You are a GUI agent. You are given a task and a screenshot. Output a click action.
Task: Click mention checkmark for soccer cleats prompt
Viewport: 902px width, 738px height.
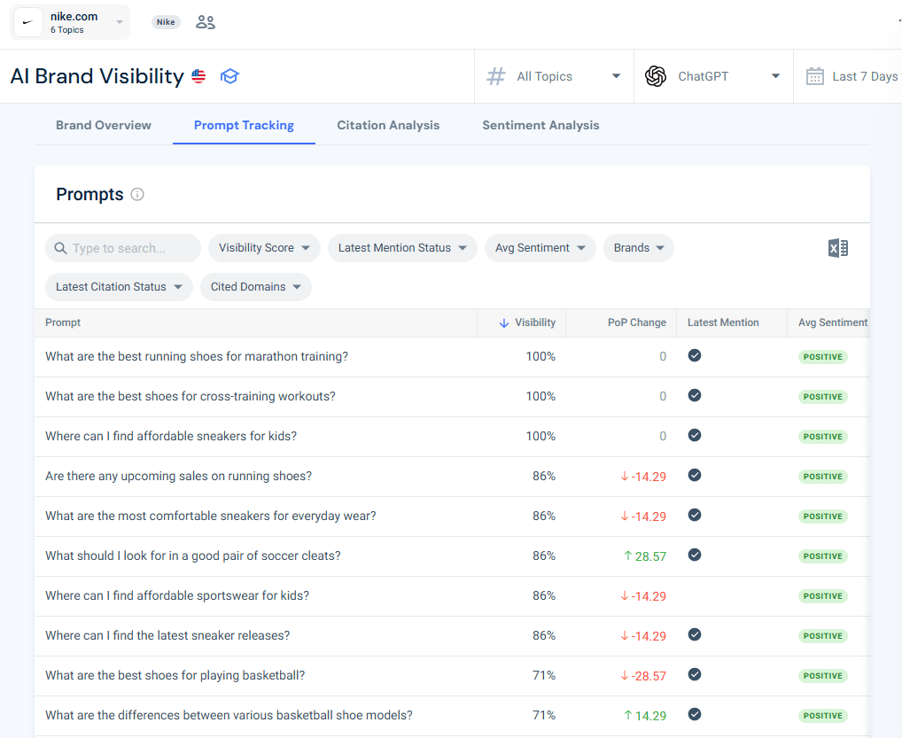(x=695, y=555)
